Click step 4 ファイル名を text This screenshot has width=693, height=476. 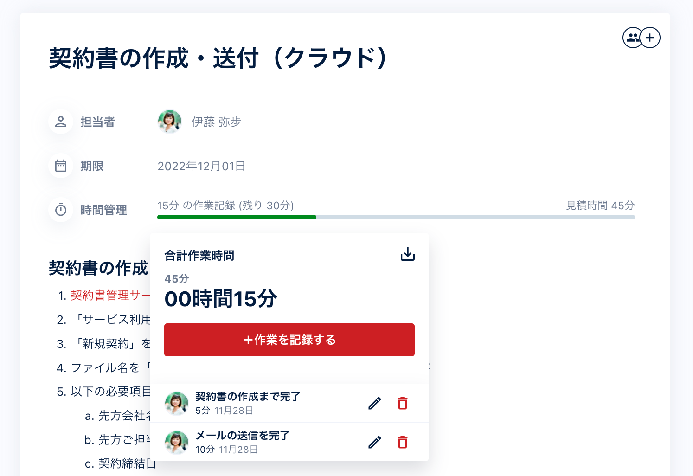[x=111, y=368]
